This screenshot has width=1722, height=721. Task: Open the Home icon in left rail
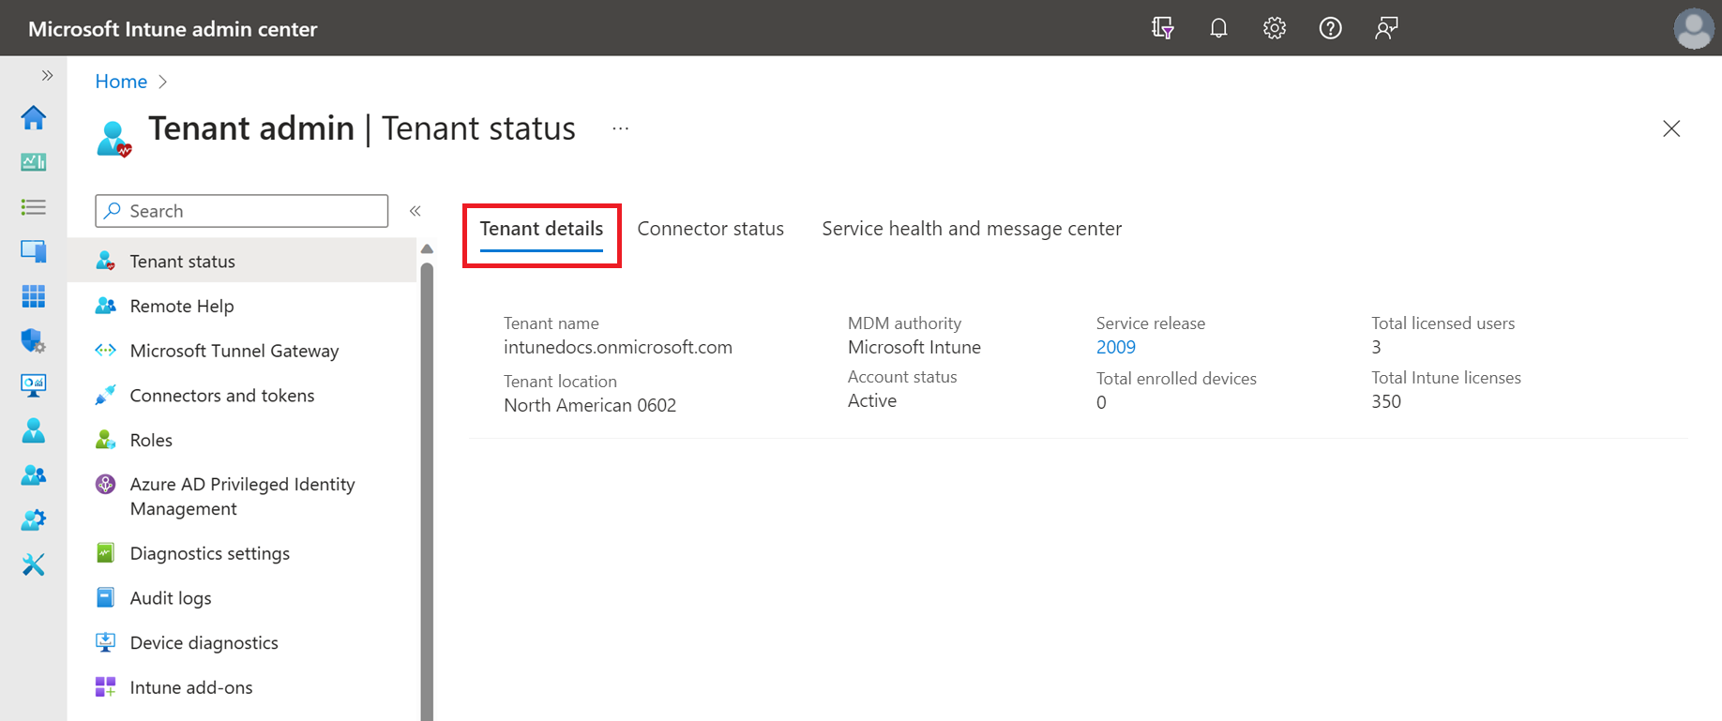(34, 117)
